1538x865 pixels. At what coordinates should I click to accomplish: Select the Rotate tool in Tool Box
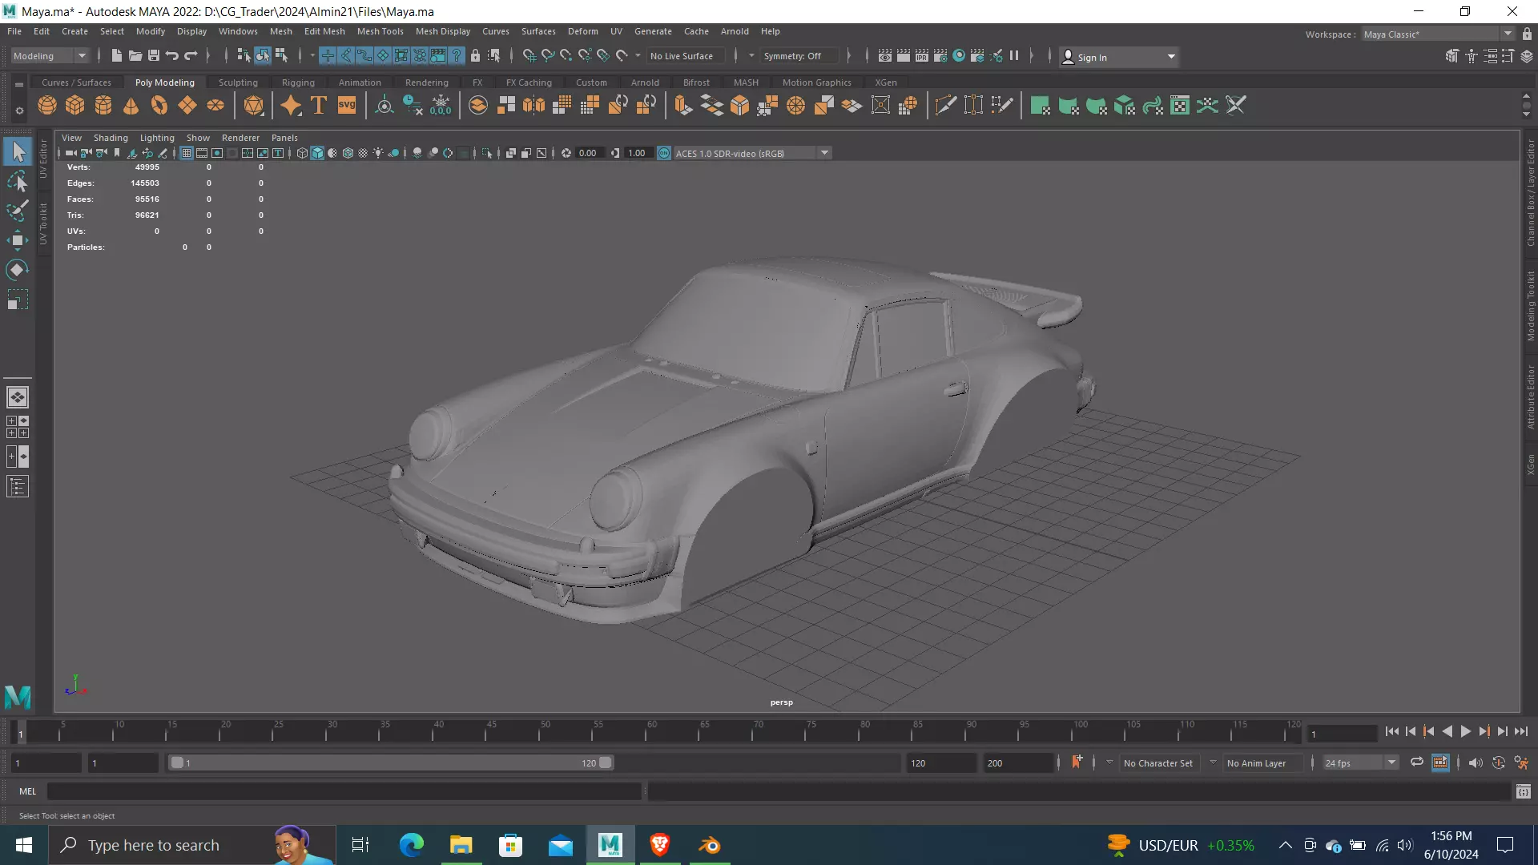[x=18, y=270]
